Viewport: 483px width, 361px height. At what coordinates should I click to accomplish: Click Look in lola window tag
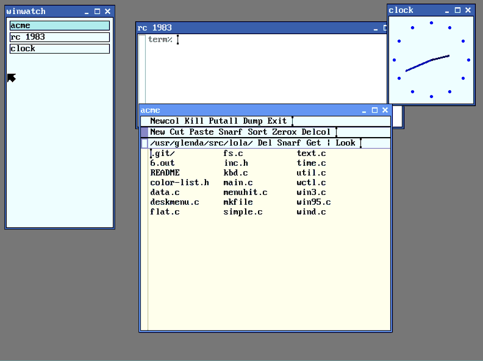tap(346, 143)
